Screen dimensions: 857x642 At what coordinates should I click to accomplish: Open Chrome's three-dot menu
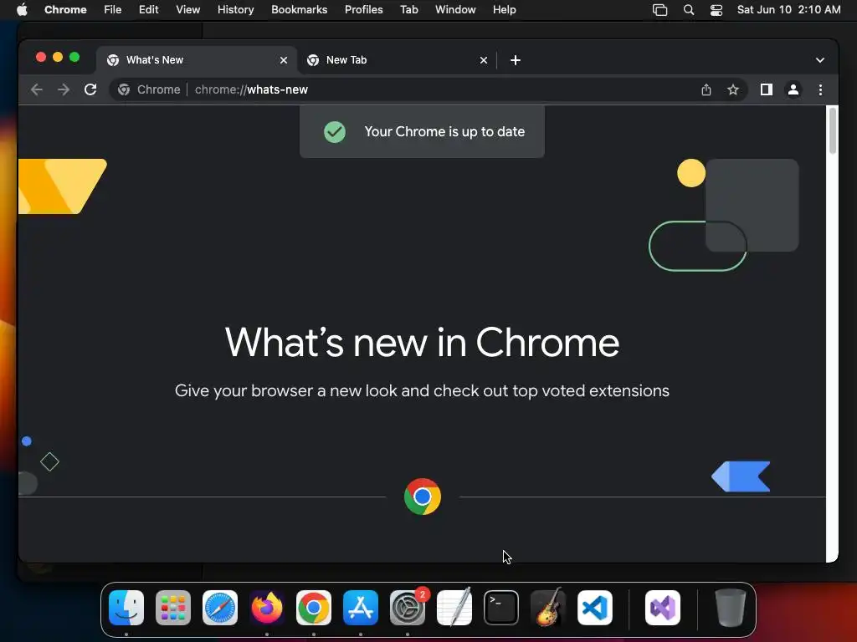[x=820, y=89]
